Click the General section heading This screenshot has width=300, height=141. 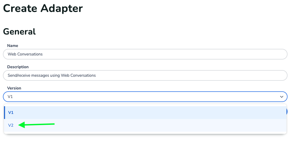tap(19, 32)
